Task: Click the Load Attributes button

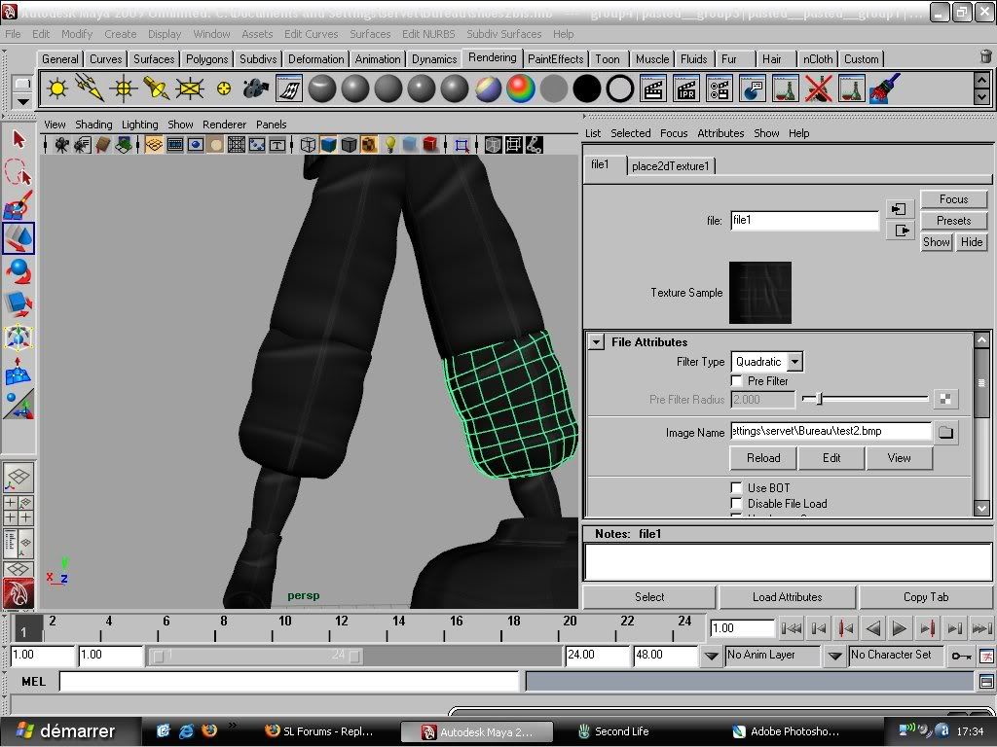Action: click(x=787, y=597)
